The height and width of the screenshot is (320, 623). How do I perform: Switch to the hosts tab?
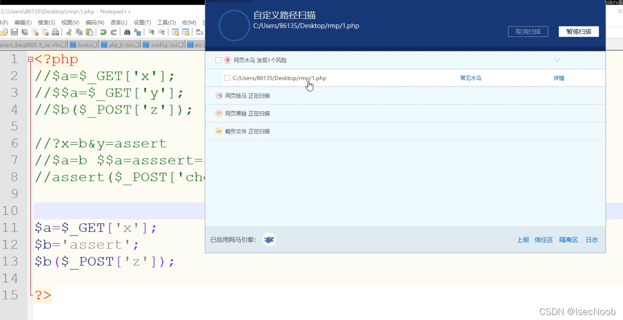pos(85,45)
